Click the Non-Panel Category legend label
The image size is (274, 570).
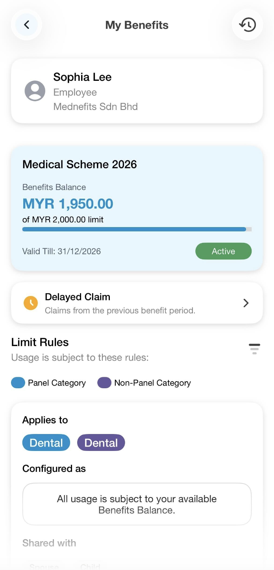152,383
